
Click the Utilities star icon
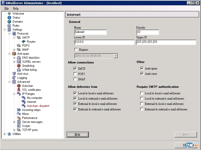tap(9, 134)
